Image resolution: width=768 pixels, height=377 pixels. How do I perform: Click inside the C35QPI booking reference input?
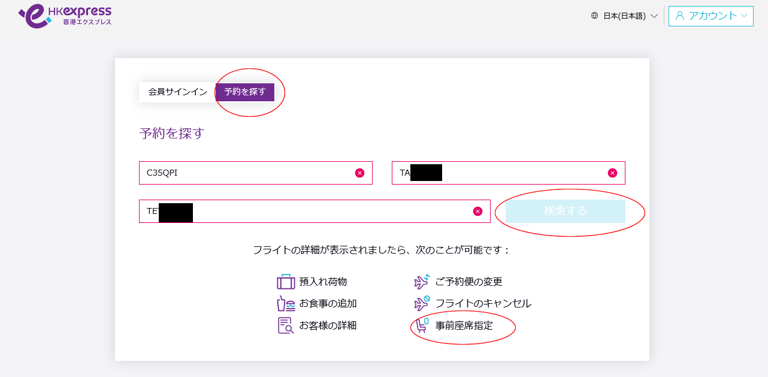tap(246, 173)
